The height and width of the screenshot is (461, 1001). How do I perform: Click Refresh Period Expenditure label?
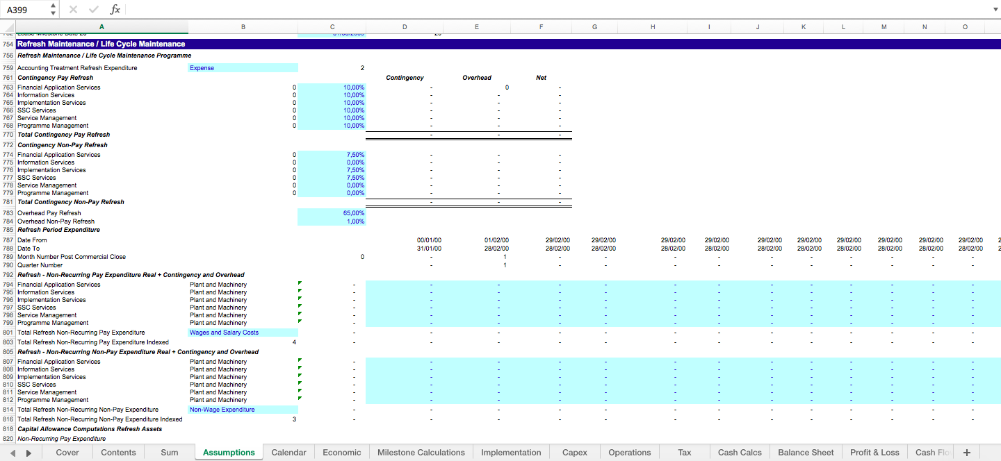(58, 230)
